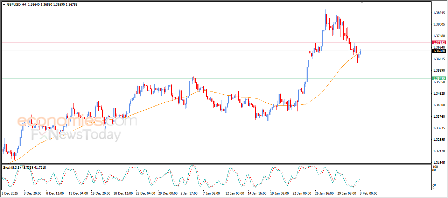This screenshot has width=448, height=198.
Task: Click the small triangle before GBPUSD,H4
Action: click(x=4, y=5)
